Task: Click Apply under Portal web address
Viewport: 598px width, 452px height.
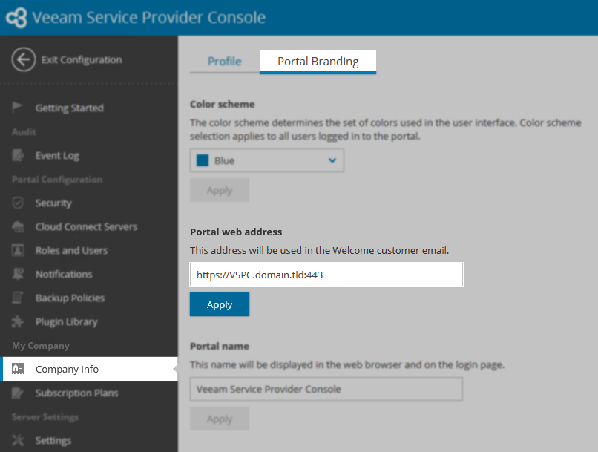Action: 220,304
